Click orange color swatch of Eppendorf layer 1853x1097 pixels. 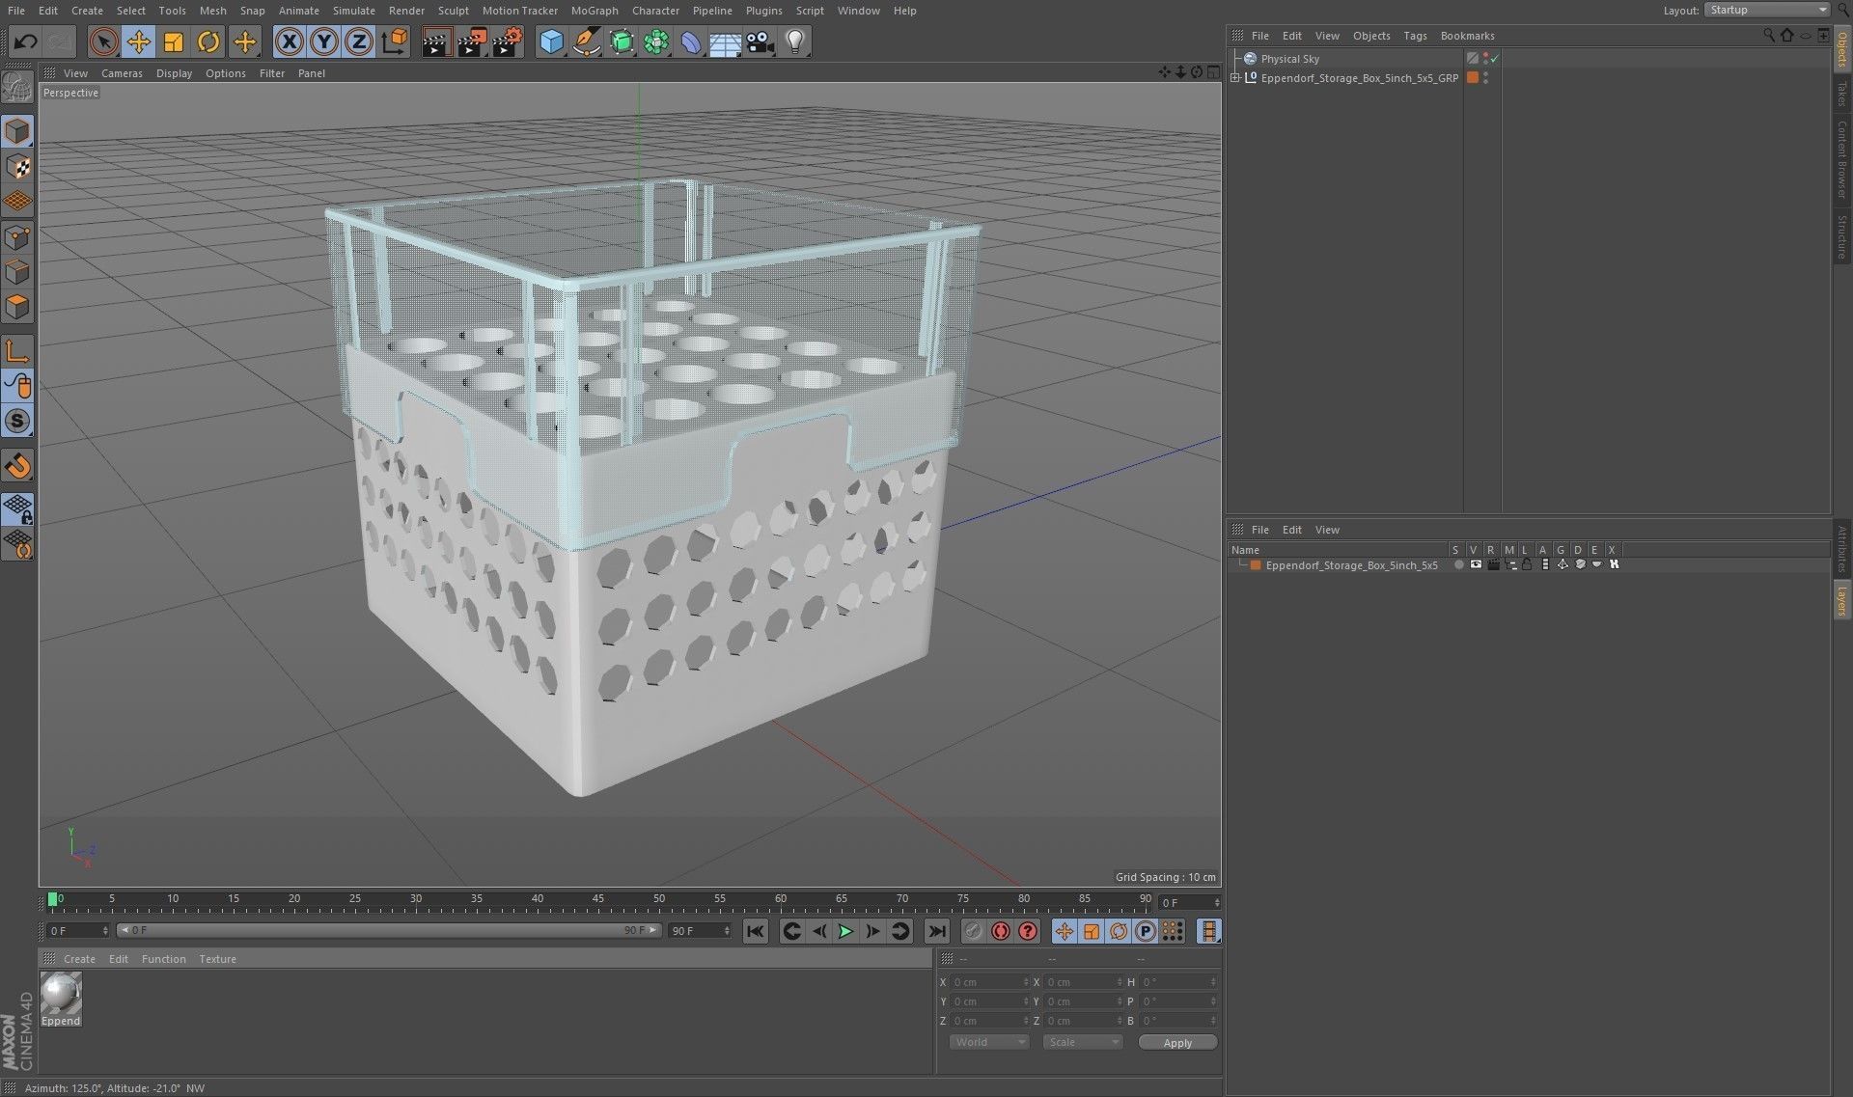click(x=1256, y=565)
